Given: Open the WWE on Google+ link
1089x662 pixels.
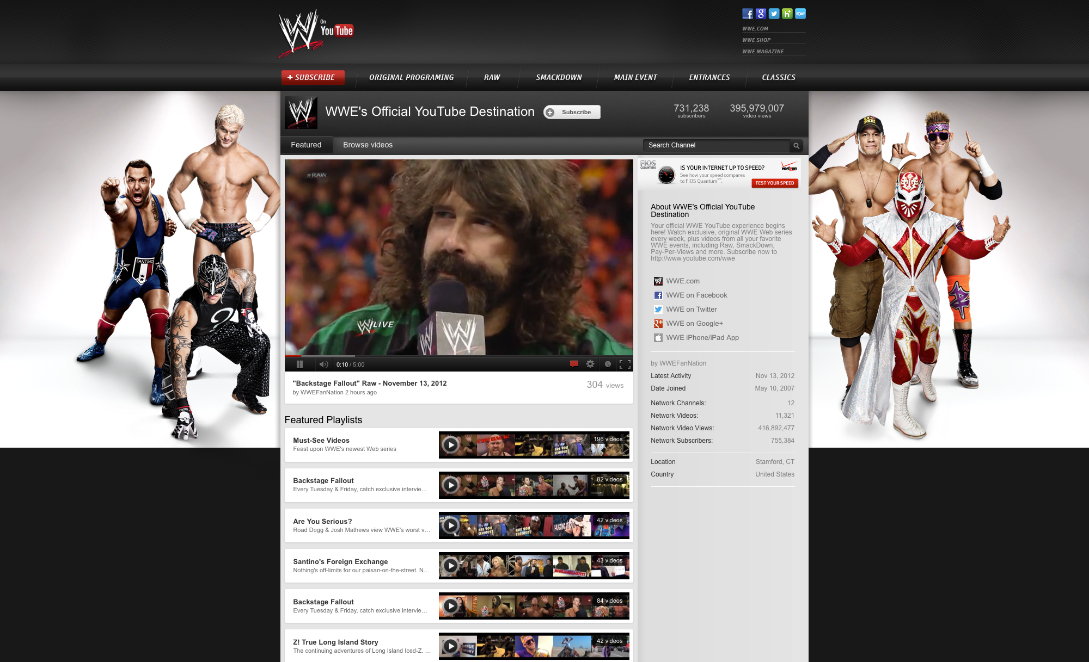Looking at the screenshot, I should (x=694, y=324).
